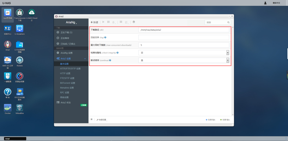Image resolution: width=288 pixels, height=141 pixels.
Task: Launch the Docker desktop icon
Action: (x=7, y=109)
